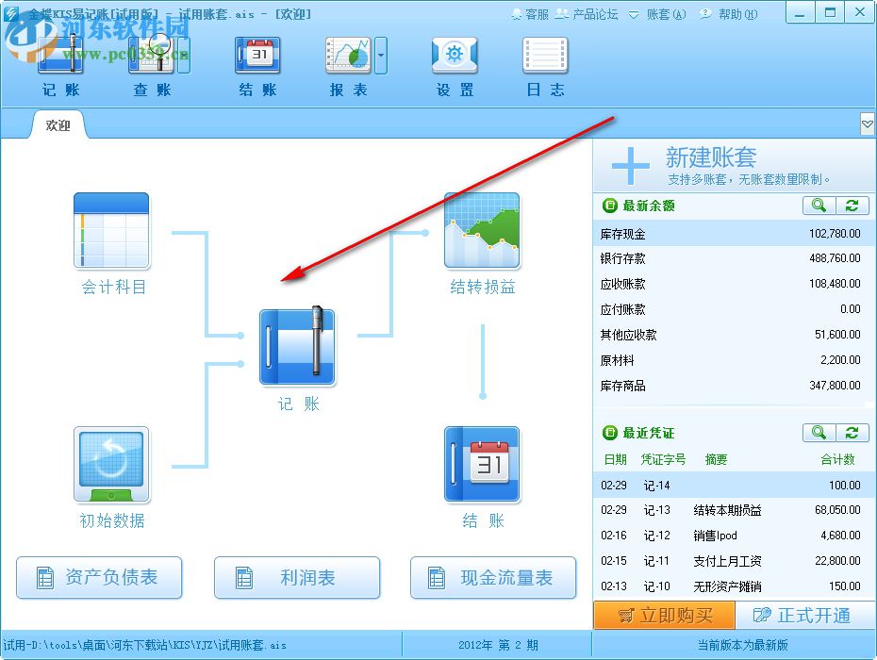
Task: Expand the 报表 reports dropdown arrow
Action: [381, 57]
